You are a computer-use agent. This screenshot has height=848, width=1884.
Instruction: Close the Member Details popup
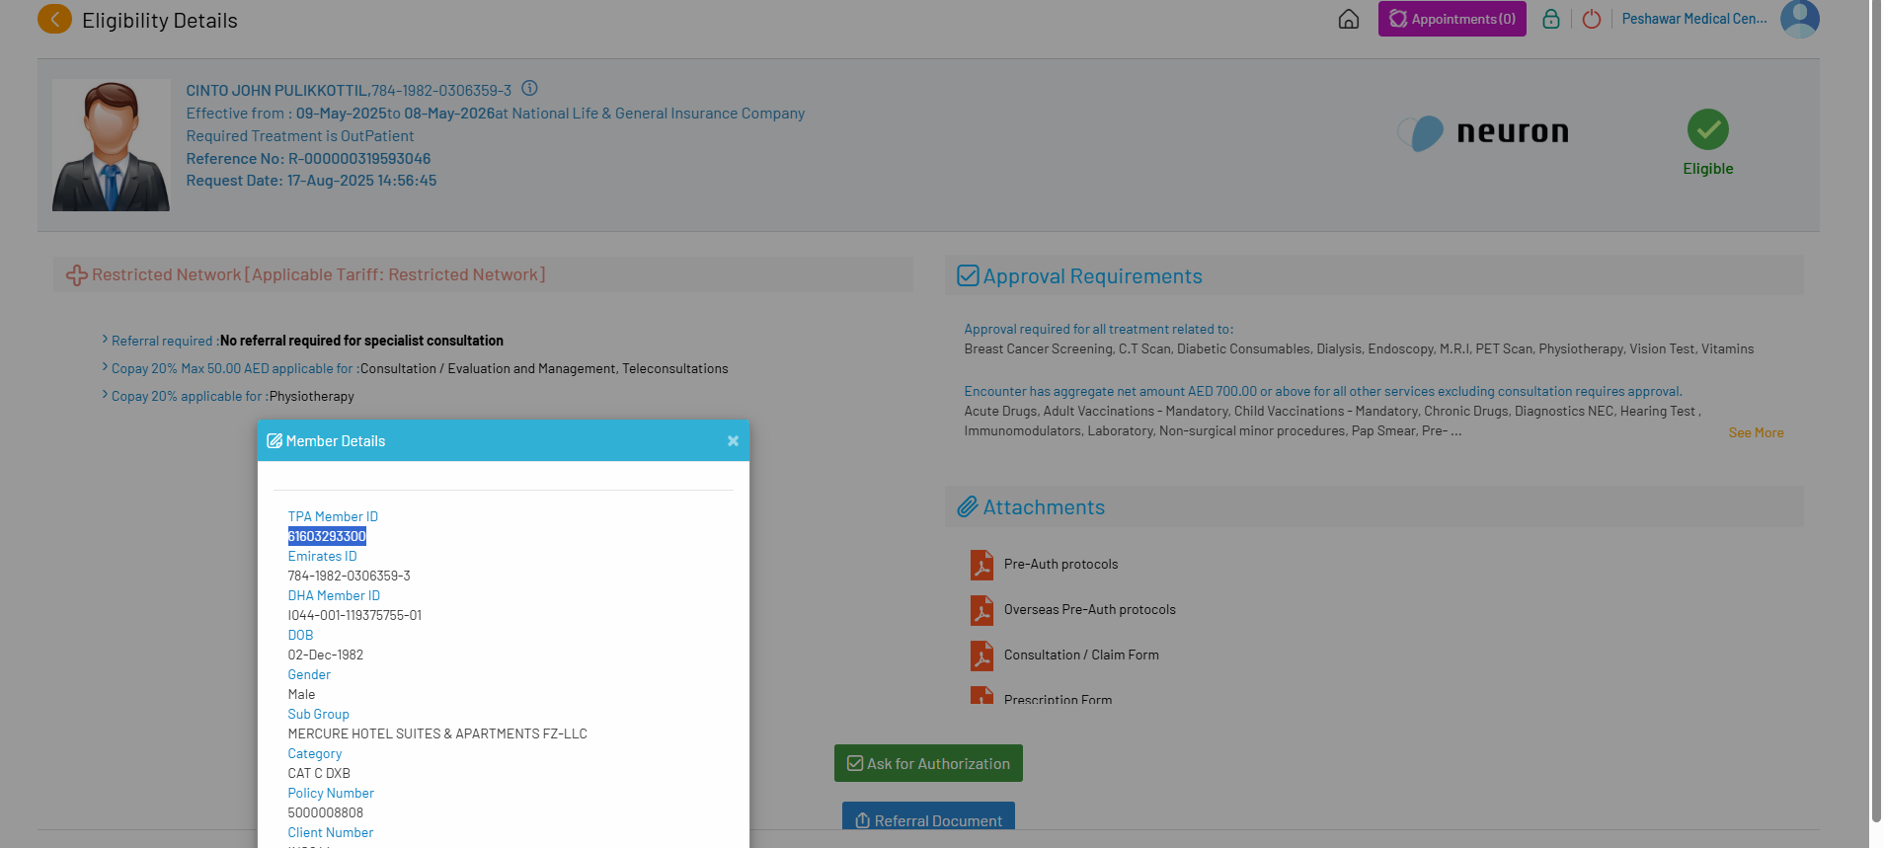click(733, 441)
